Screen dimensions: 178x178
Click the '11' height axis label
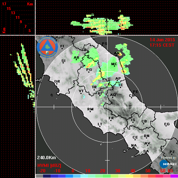17,17
